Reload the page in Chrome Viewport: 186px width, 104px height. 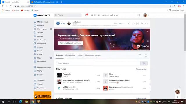pyautogui.click(x=10, y=6)
